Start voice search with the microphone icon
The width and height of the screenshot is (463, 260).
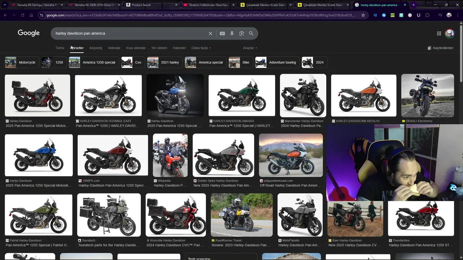(232, 33)
